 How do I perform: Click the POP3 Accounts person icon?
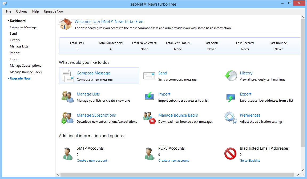click(150, 154)
